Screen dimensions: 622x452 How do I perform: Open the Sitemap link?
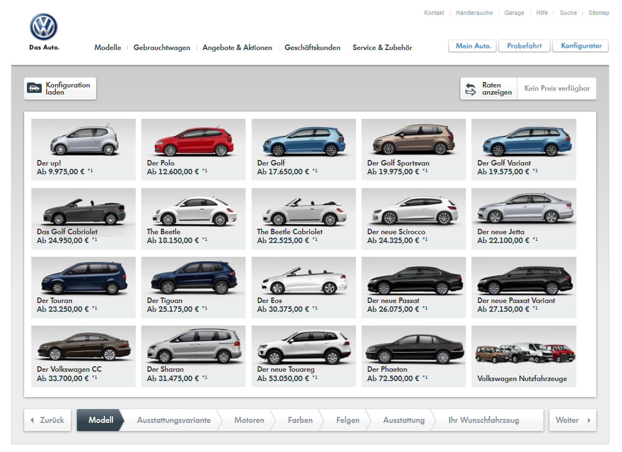(x=598, y=13)
